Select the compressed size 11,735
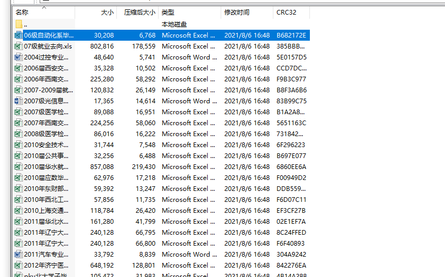 [146, 200]
